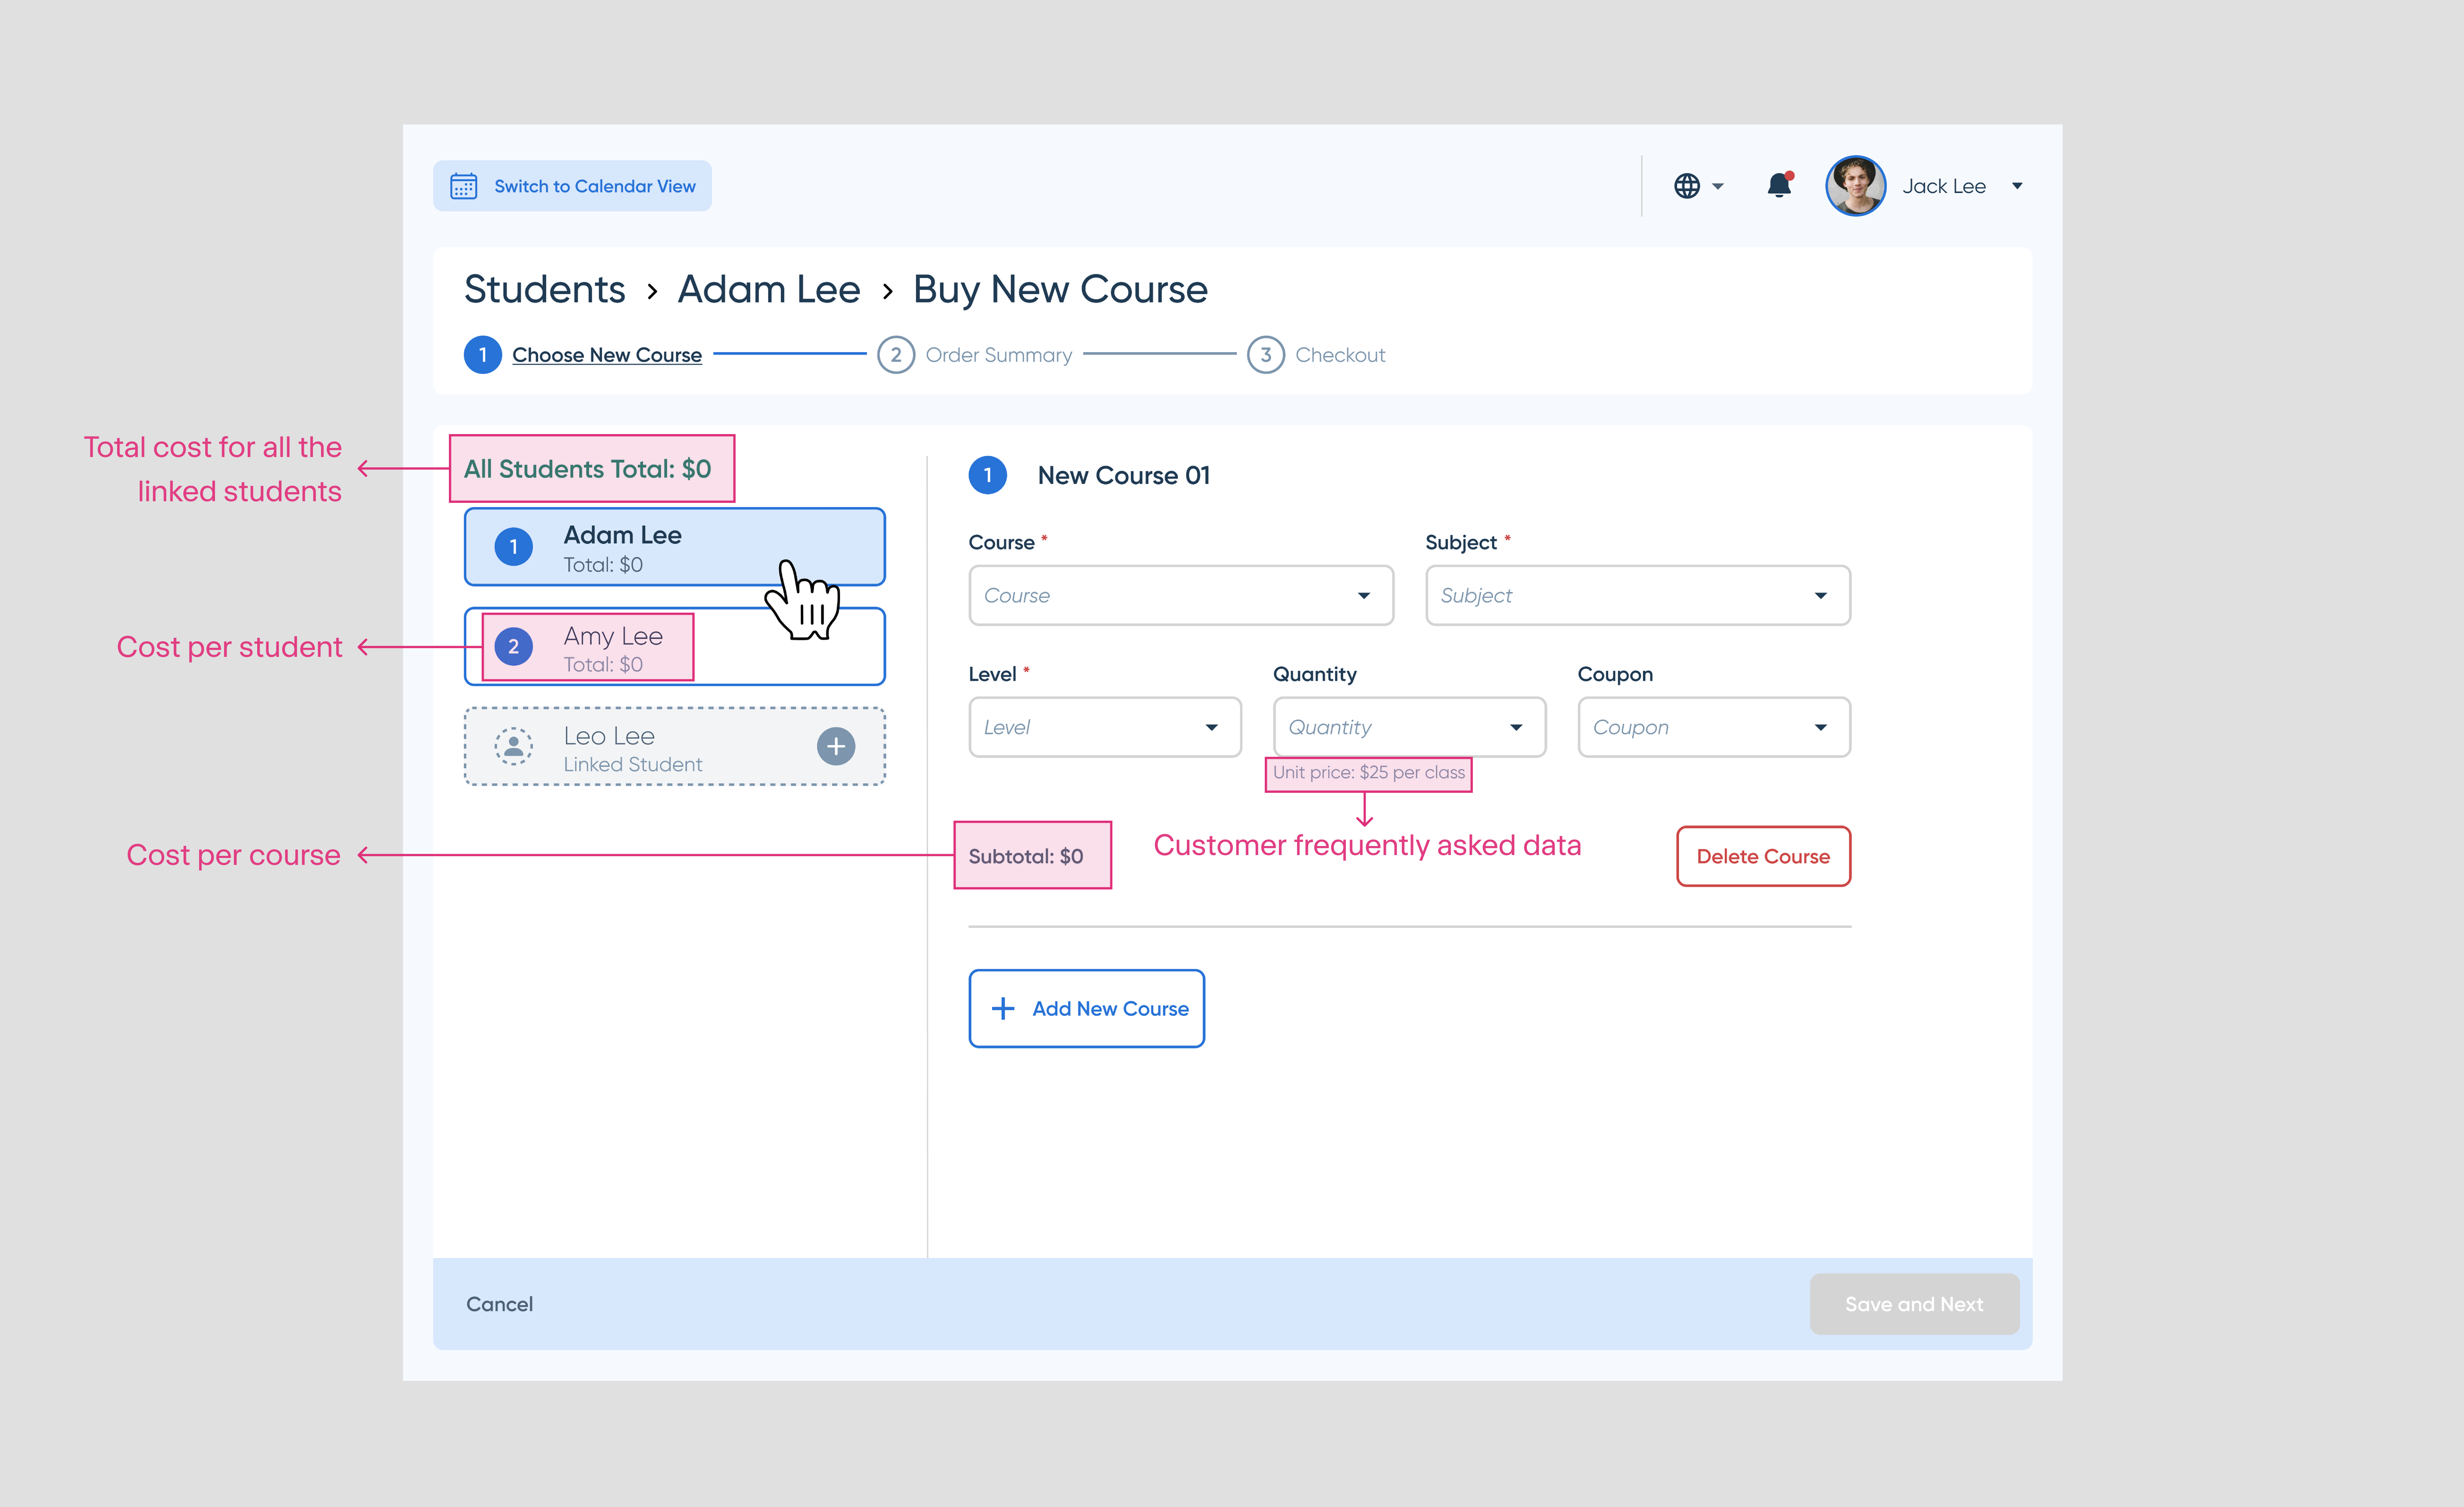
Task: Click the Leo Lee linked student name
Action: (x=609, y=736)
